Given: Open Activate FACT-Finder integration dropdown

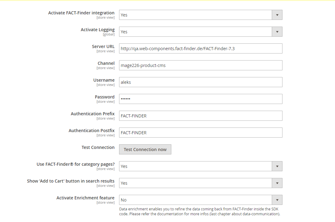Looking at the screenshot, I should point(201,15).
